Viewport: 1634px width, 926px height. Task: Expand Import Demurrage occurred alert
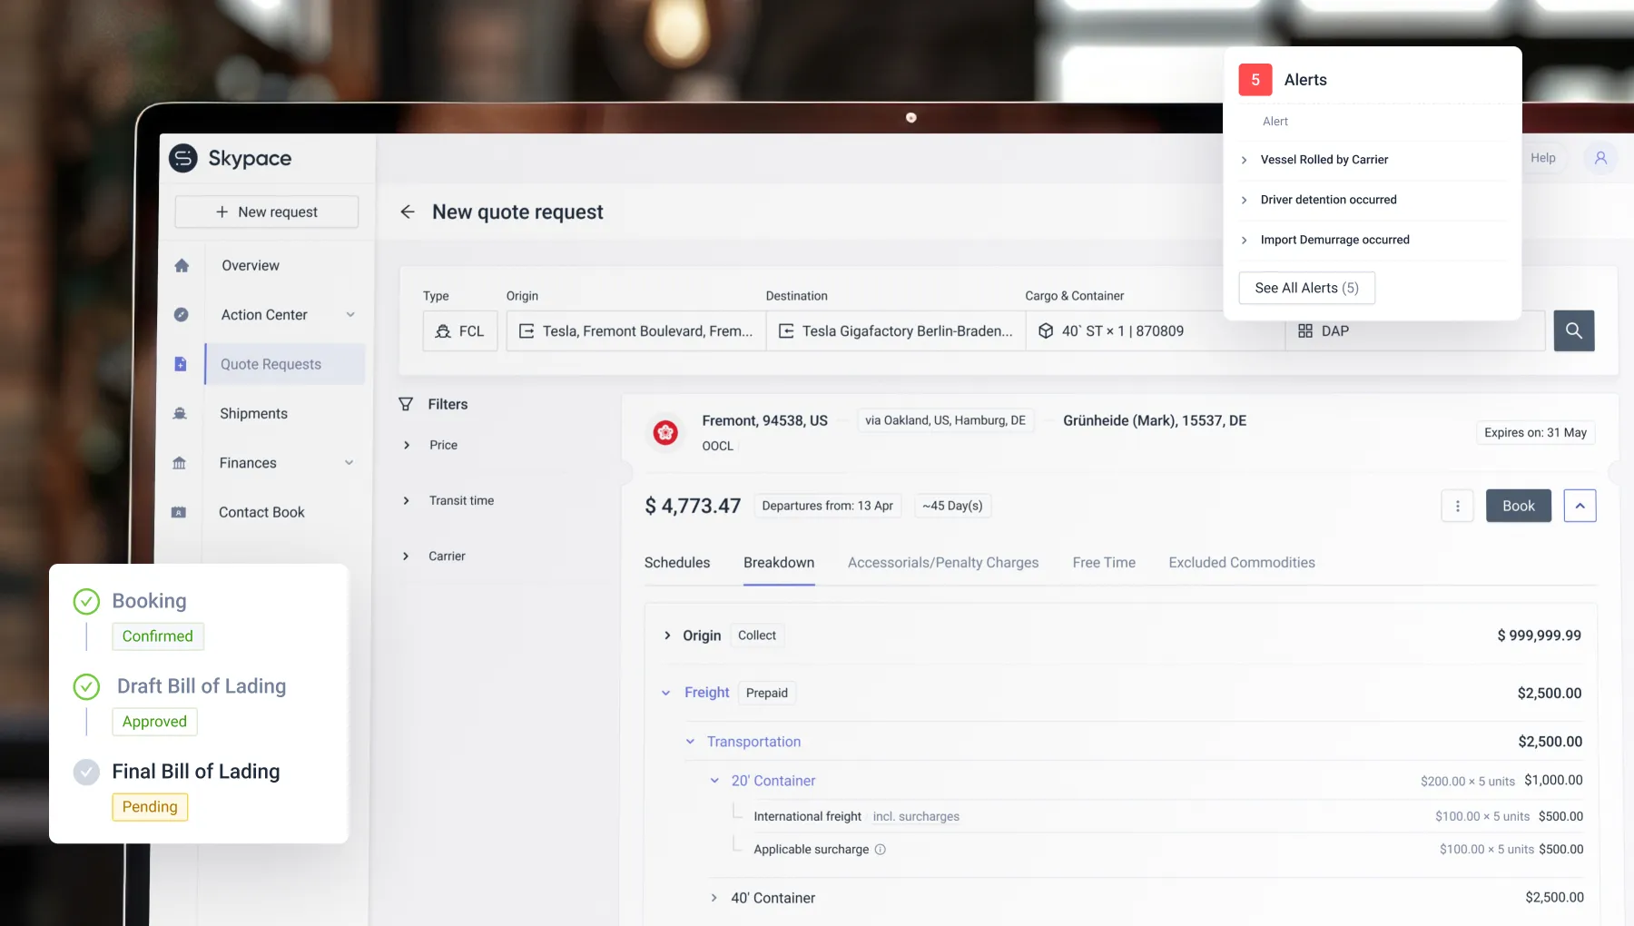click(x=1244, y=240)
